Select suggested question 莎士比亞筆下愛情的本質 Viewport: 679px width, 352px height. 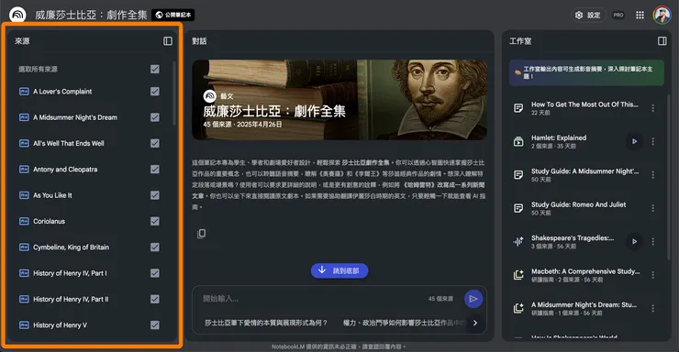pos(266,323)
